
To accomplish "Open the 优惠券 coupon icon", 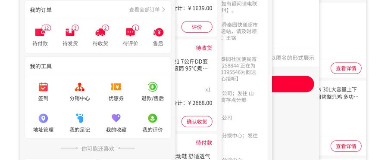I will click(x=116, y=87).
